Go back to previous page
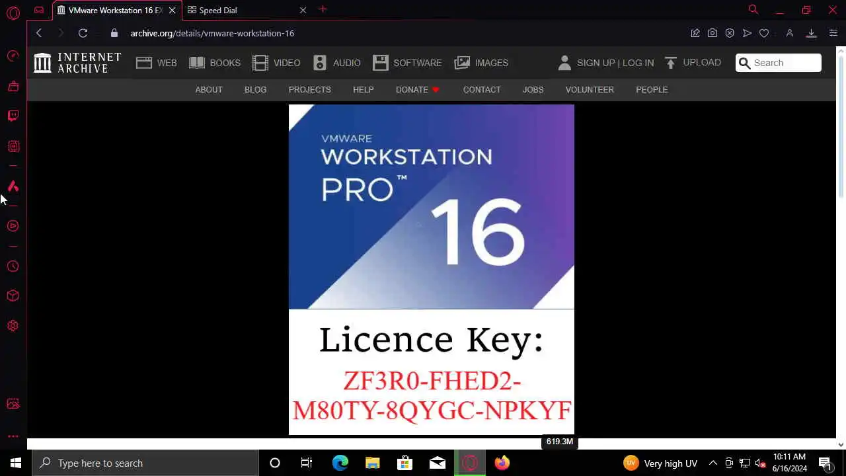 point(39,33)
